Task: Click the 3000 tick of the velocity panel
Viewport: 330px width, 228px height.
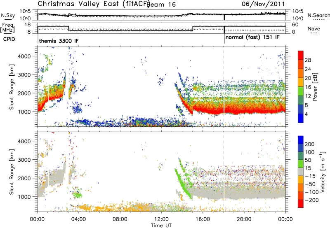Action: [x=24, y=160]
